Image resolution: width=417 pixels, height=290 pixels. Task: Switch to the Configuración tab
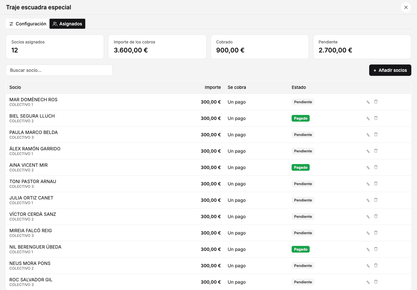[x=27, y=24]
